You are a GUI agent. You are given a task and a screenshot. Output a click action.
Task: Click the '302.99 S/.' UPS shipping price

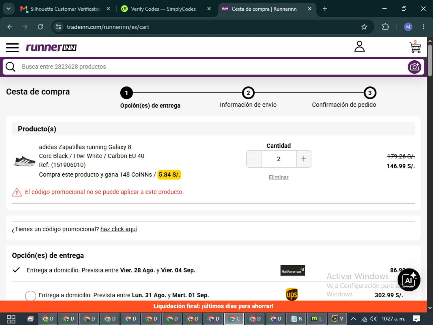click(389, 295)
